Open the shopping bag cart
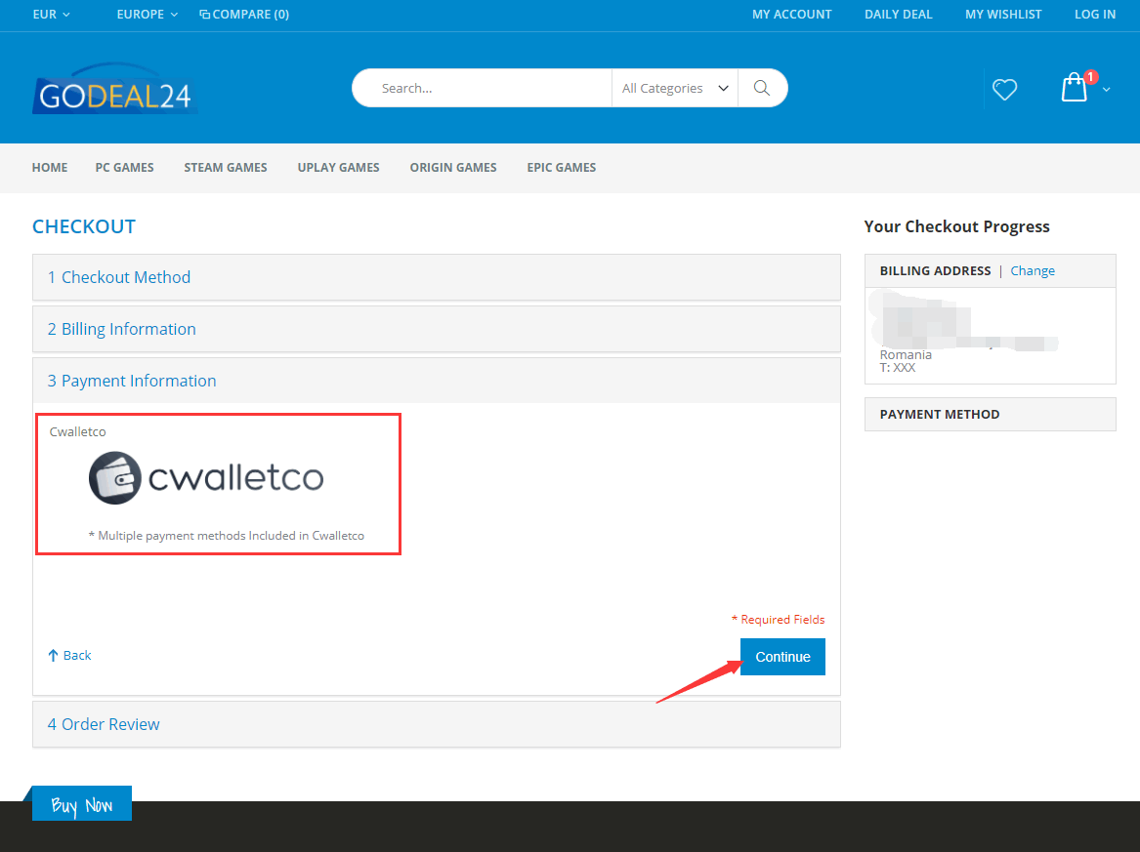The image size is (1140, 852). (1075, 87)
